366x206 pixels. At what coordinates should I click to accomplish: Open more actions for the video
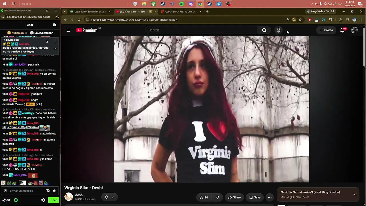[x=270, y=197]
